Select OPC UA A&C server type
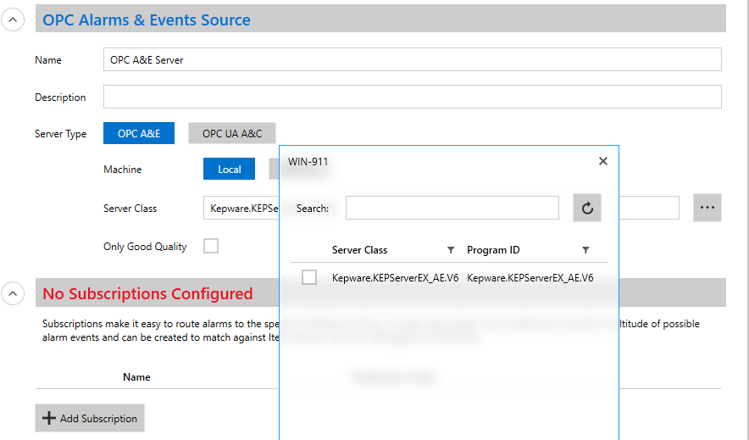 232,133
